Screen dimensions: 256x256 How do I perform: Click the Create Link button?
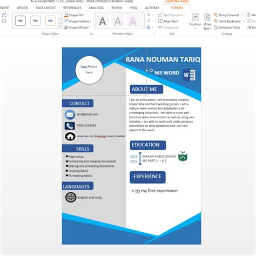tap(169, 28)
